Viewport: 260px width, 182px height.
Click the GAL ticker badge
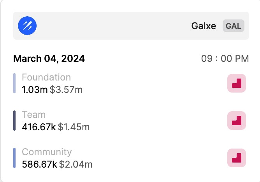(x=234, y=26)
